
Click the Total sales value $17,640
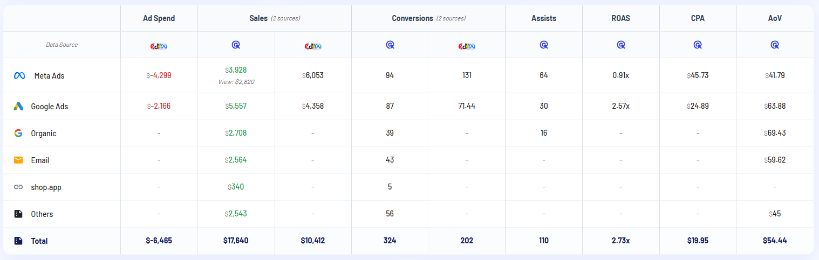tap(236, 241)
